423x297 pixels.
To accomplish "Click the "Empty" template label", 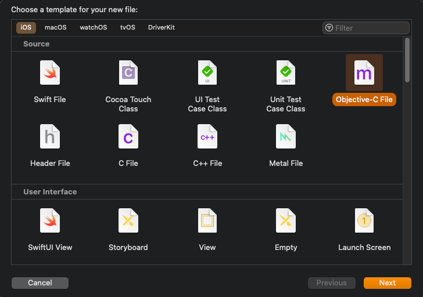I will [x=286, y=247].
